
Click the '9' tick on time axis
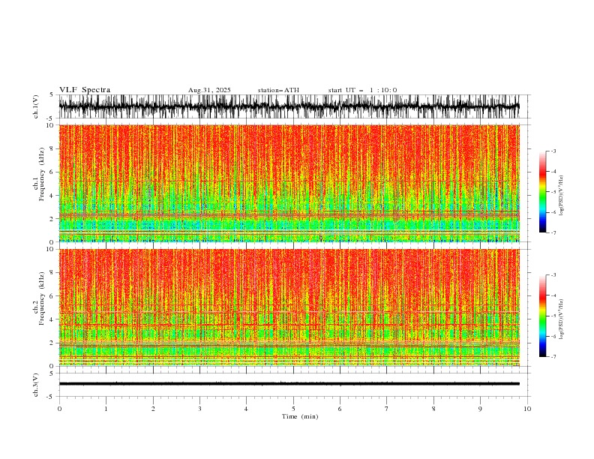coord(480,409)
